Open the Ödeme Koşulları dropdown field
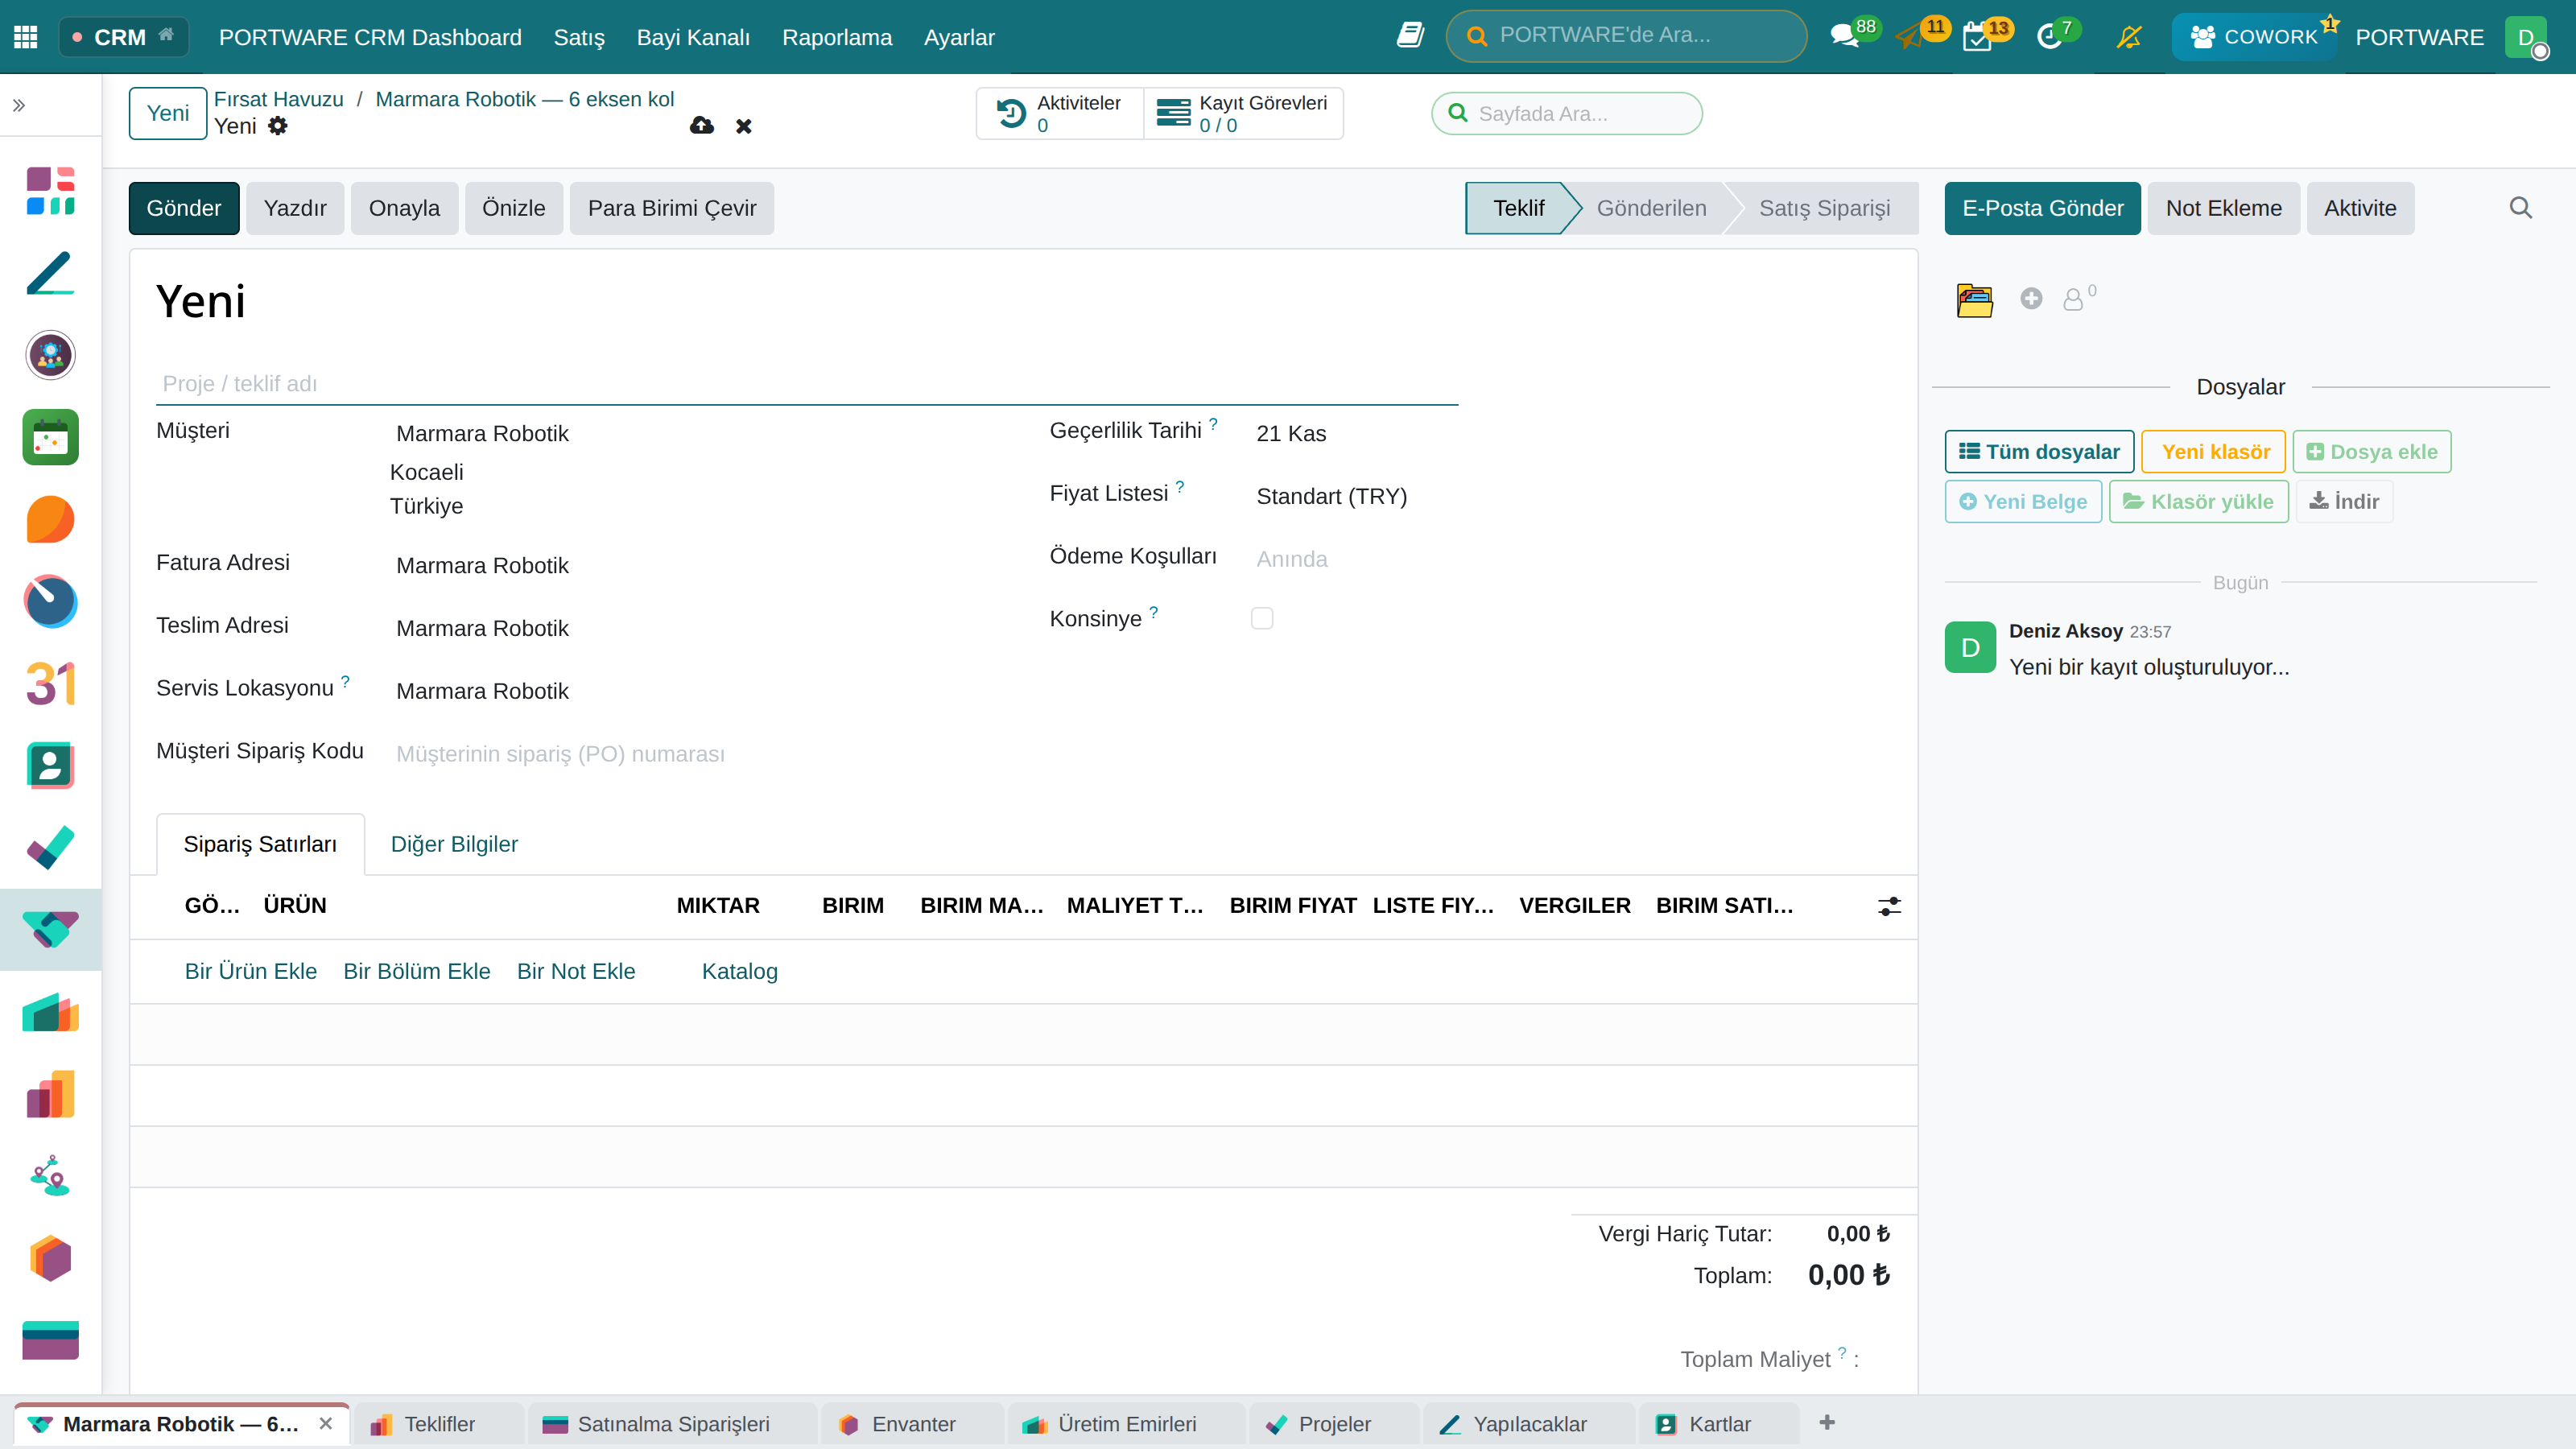 [x=1355, y=559]
